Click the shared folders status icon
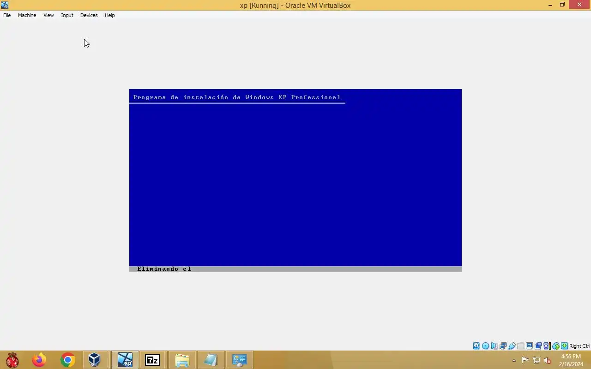The height and width of the screenshot is (369, 591). pos(520,346)
